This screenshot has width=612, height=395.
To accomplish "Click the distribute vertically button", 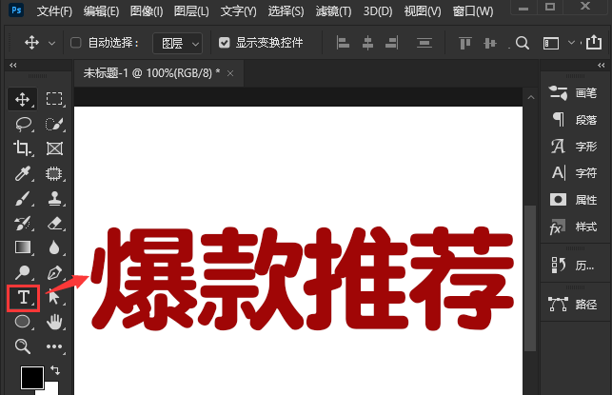I will click(x=424, y=43).
